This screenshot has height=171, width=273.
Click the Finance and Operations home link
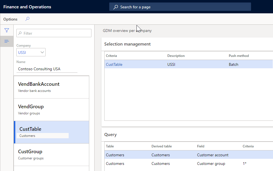27,7
